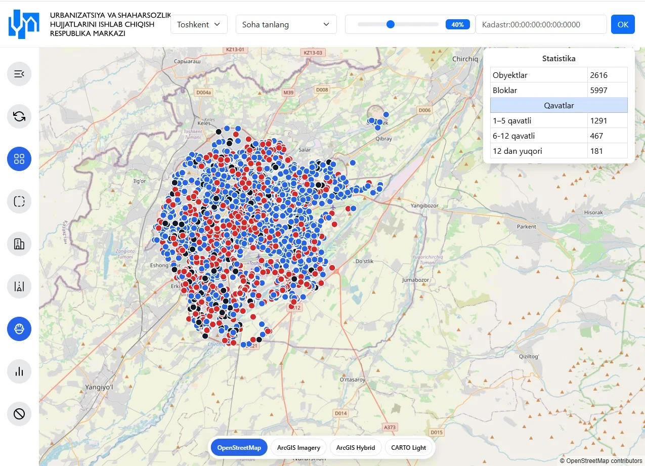Screen dimensions: 645x466
Task: Open the OpenStreetMap basemap chevron options
Action: point(238,447)
